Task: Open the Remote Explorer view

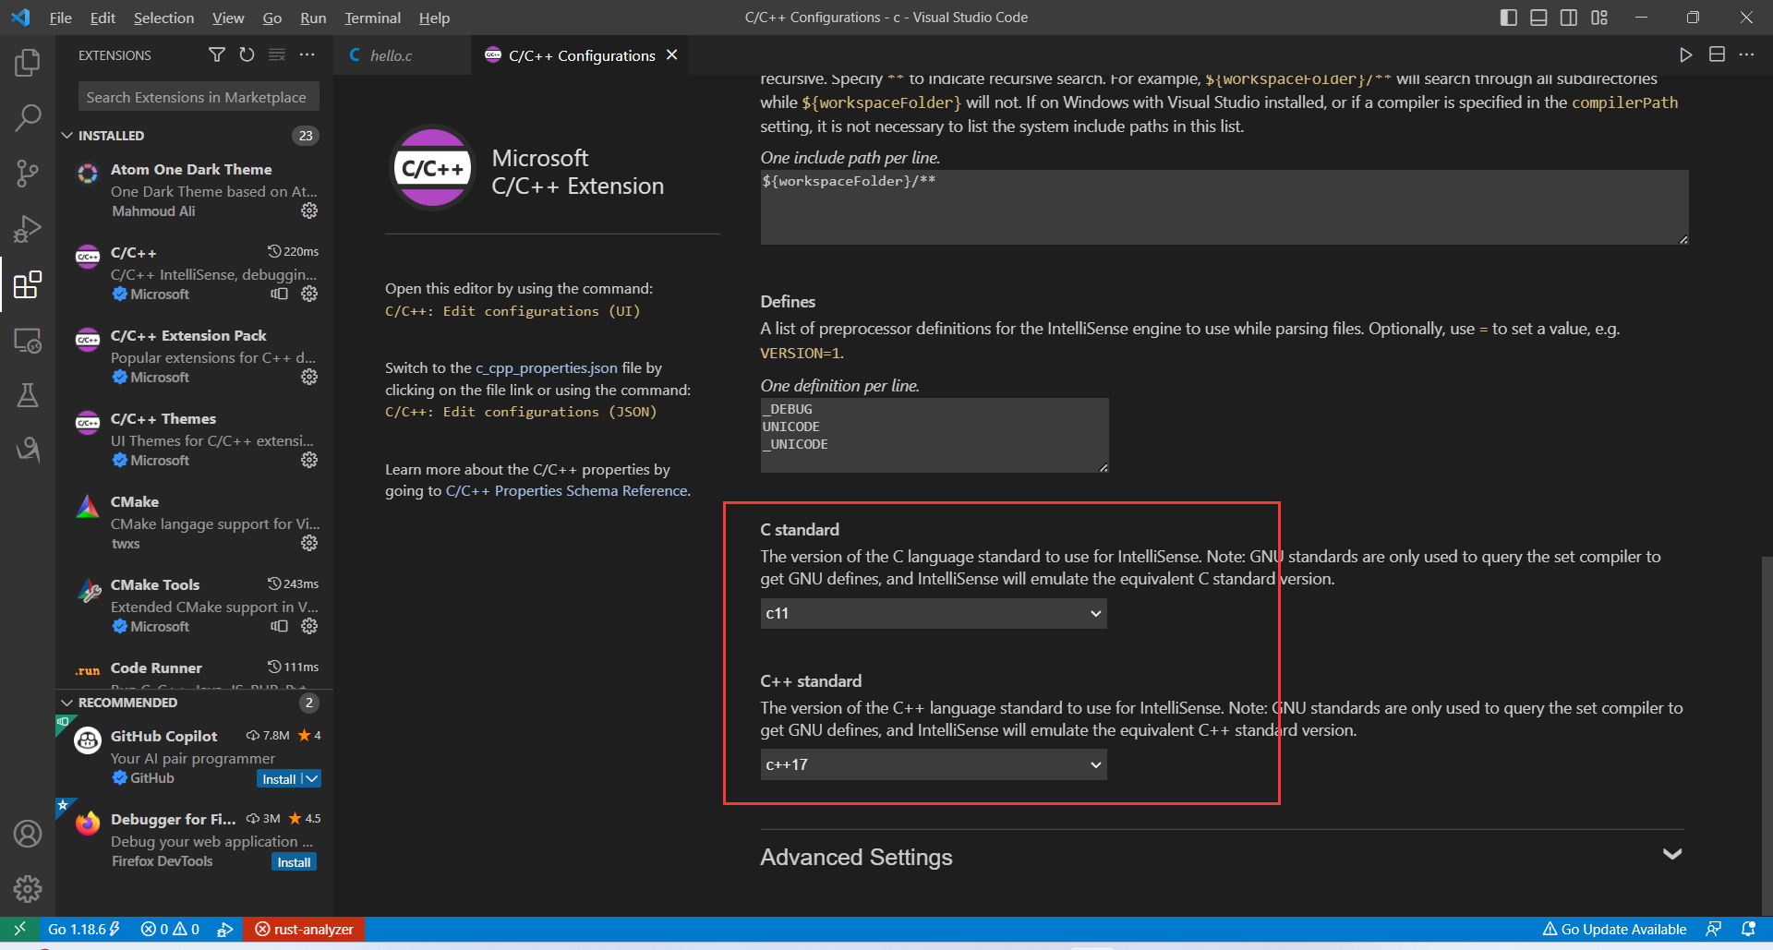Action: point(28,340)
